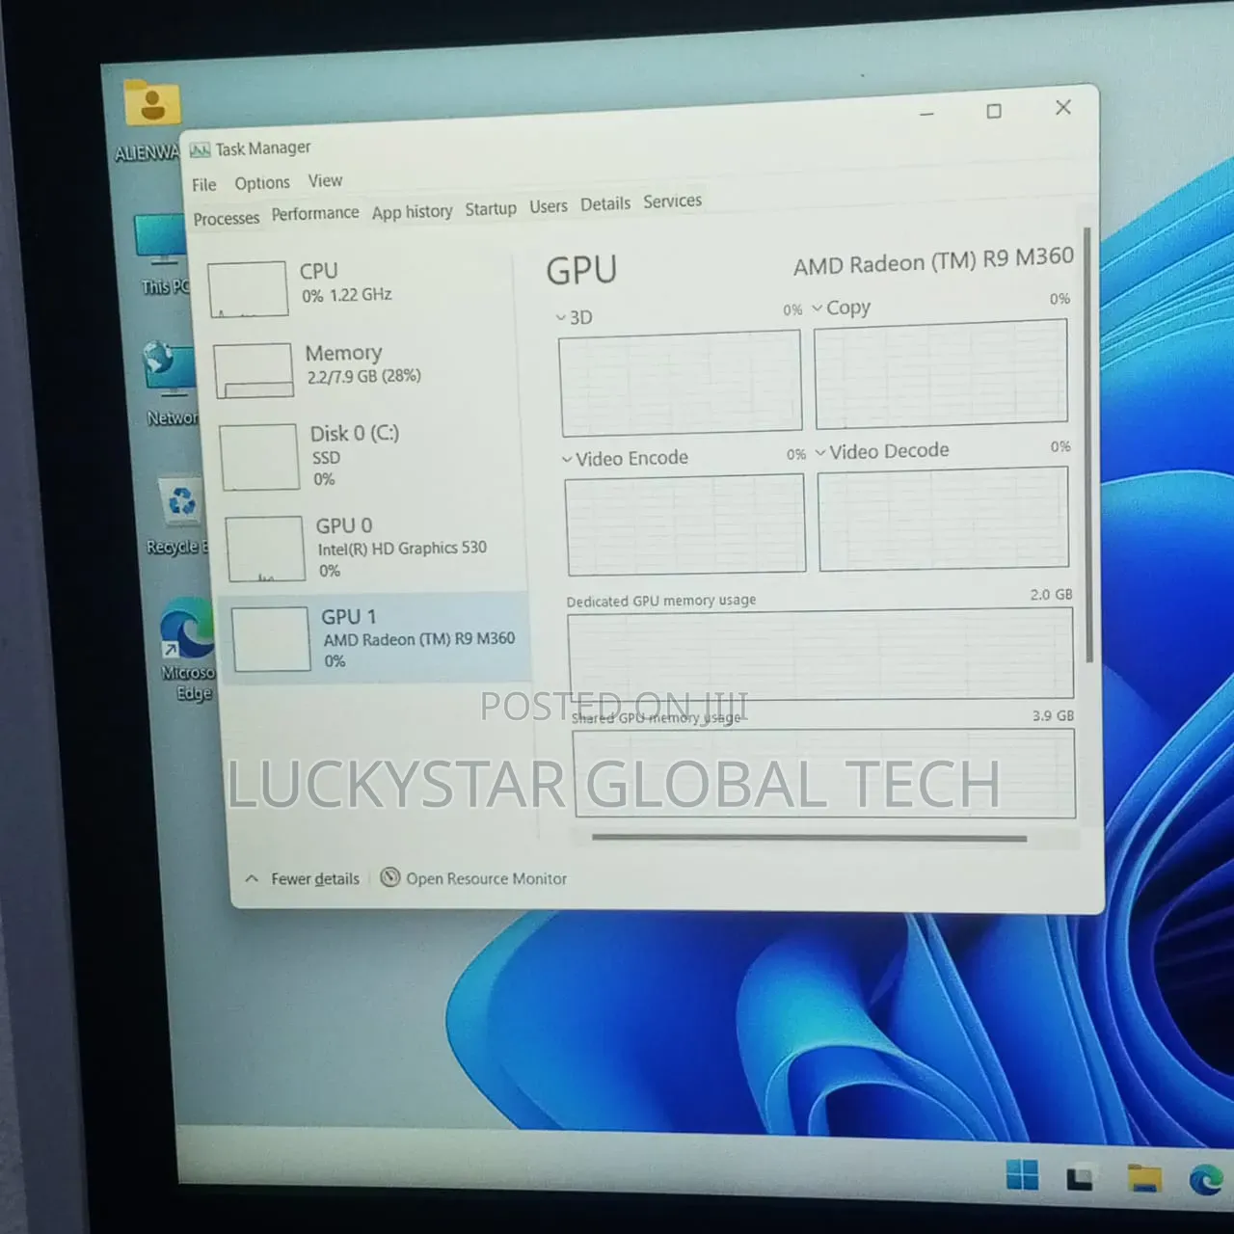Open Resource Monitor link
This screenshot has height=1234, width=1234.
486,878
